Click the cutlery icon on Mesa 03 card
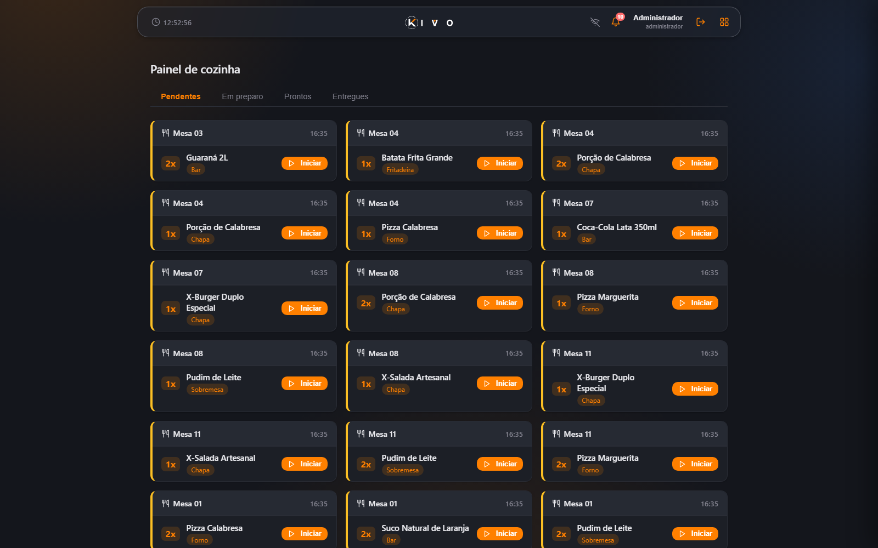 [x=165, y=133]
